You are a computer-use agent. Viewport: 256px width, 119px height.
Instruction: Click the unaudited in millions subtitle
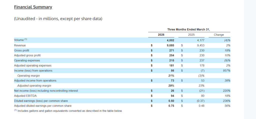click(x=58, y=19)
